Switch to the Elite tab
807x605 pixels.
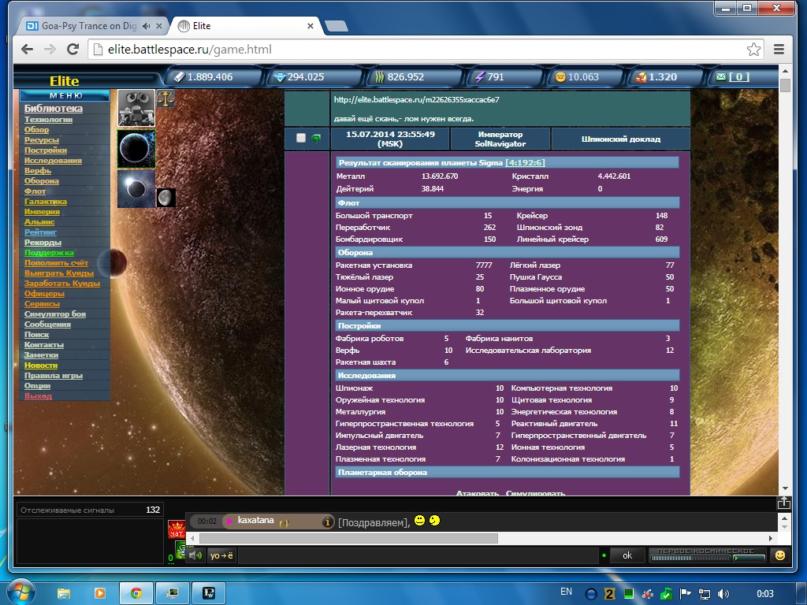click(x=245, y=26)
